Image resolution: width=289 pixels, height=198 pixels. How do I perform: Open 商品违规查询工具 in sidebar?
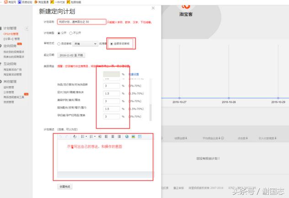14,97
